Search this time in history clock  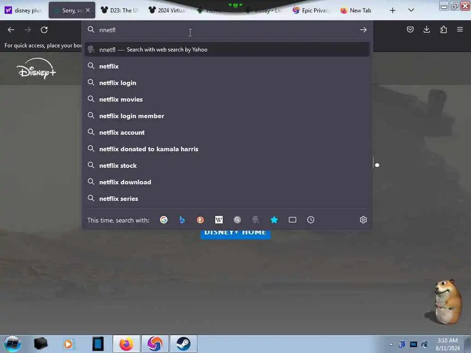click(310, 220)
